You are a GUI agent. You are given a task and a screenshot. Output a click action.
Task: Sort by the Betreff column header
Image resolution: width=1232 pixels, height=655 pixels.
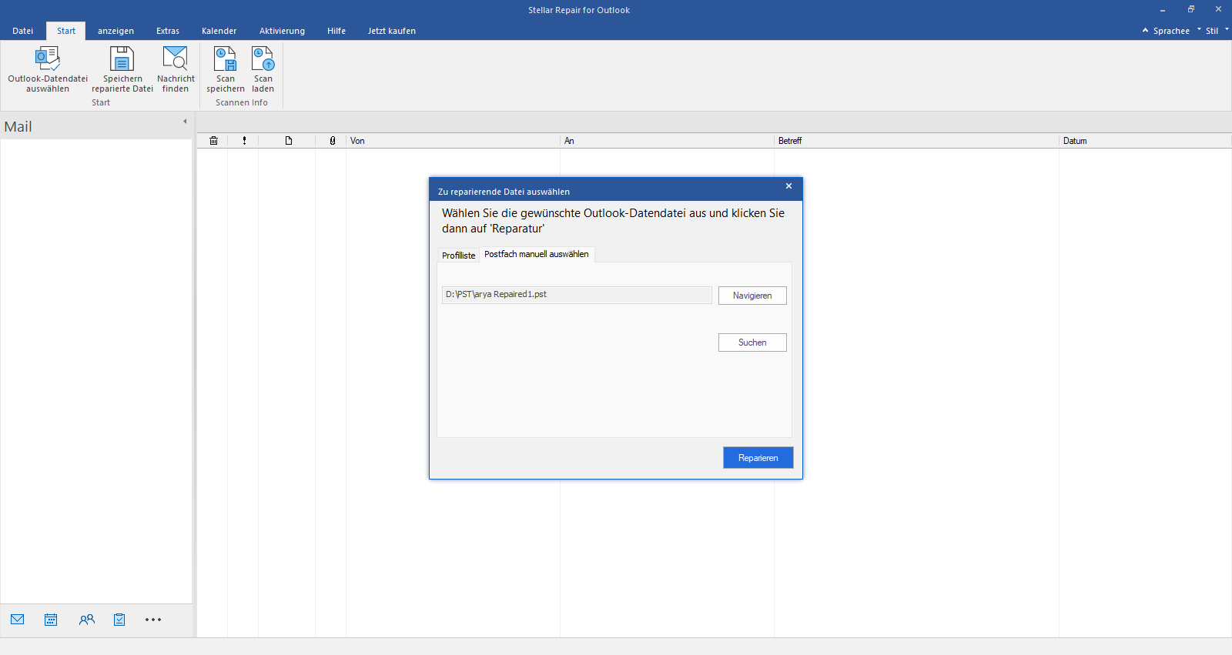point(916,141)
